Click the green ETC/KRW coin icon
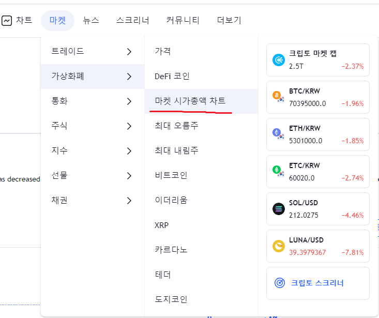The width and height of the screenshot is (379, 318). coord(277,170)
